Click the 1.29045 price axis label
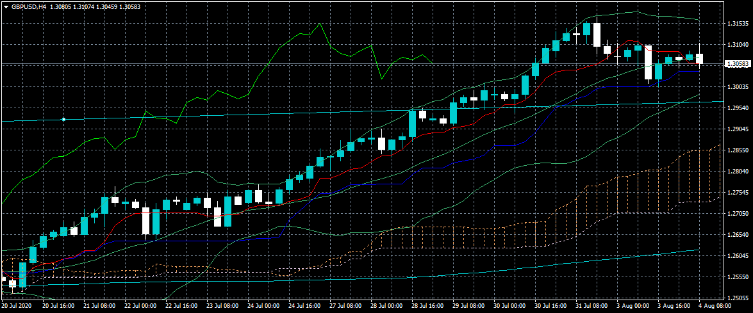 (x=738, y=129)
